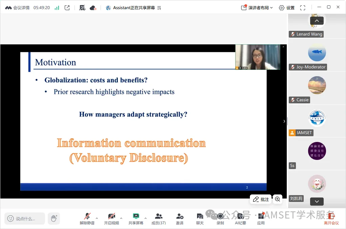Open members list (成员 37)

coord(158,218)
